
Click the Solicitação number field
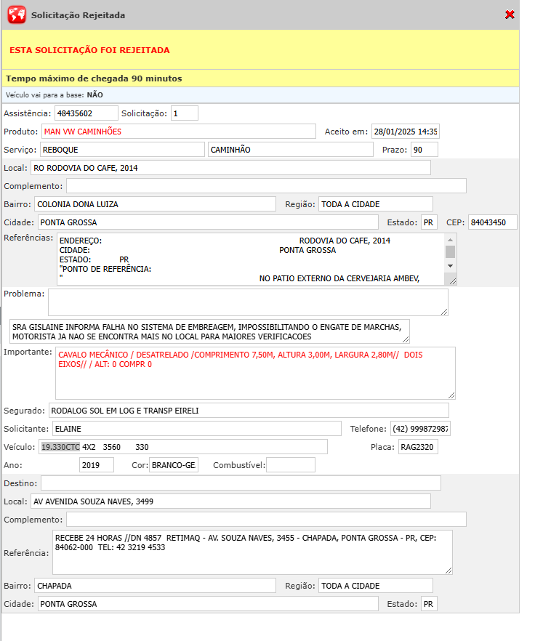coord(185,113)
